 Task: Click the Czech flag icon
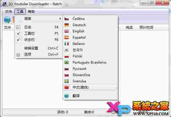66,19
